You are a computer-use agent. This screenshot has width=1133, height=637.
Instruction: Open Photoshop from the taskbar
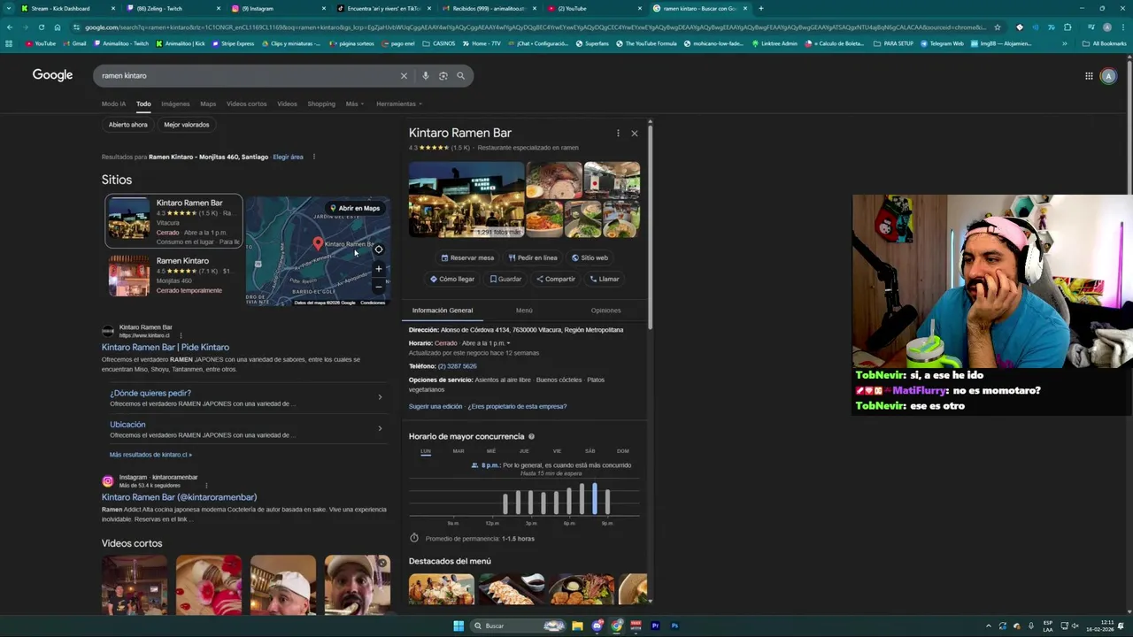[674, 625]
